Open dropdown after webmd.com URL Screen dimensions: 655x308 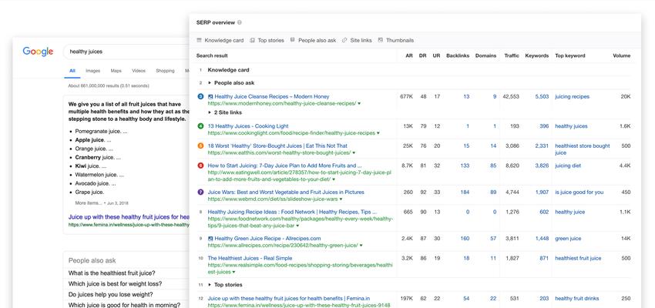(341, 199)
